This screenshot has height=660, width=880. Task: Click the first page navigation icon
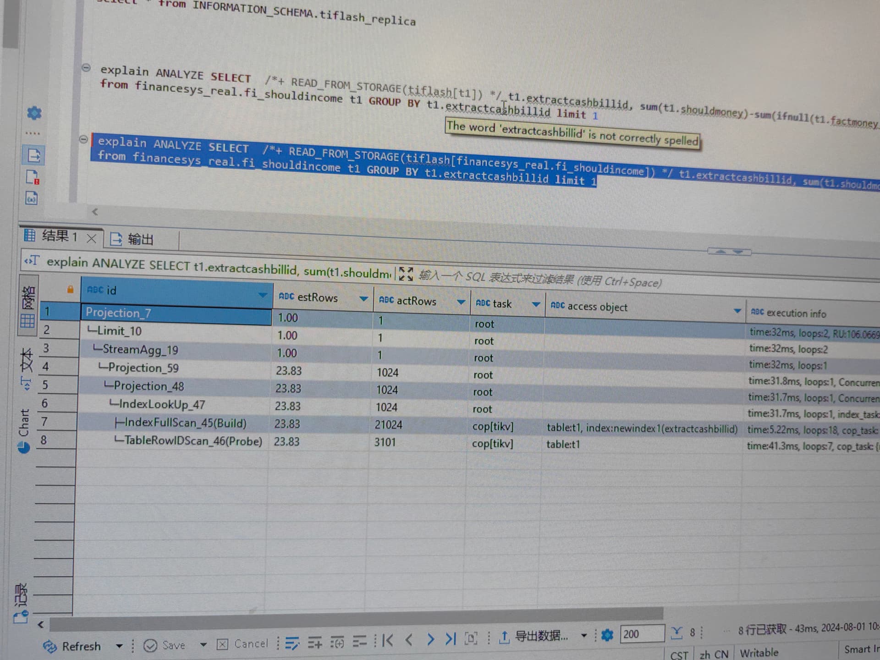[x=388, y=640]
